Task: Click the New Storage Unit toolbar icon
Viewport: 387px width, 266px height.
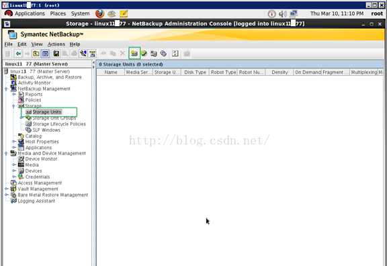Action: (134, 53)
